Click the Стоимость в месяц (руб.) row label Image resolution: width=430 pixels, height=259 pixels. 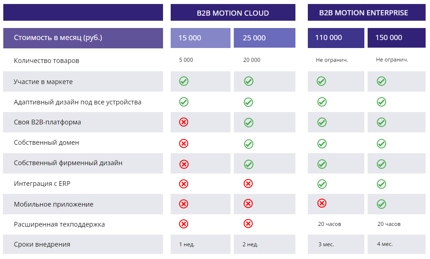click(x=58, y=37)
